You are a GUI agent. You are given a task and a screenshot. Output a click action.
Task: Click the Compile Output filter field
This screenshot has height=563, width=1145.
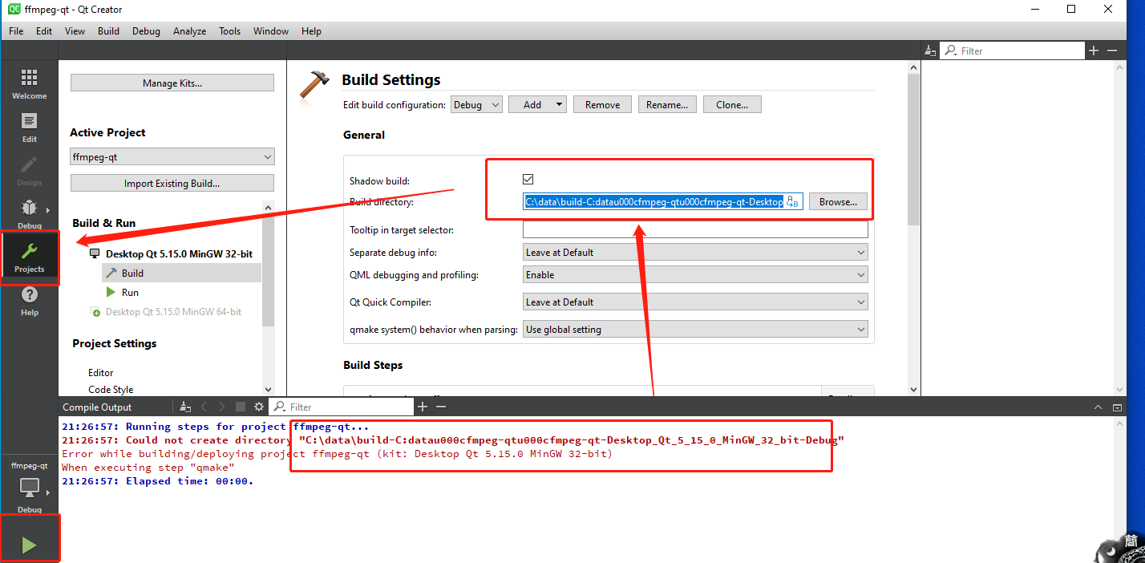340,407
